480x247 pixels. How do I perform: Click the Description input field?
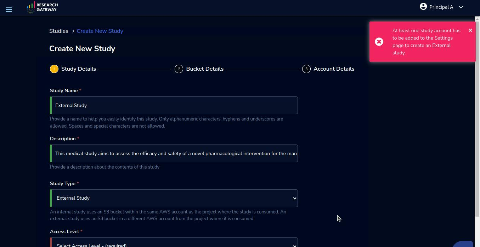(174, 153)
